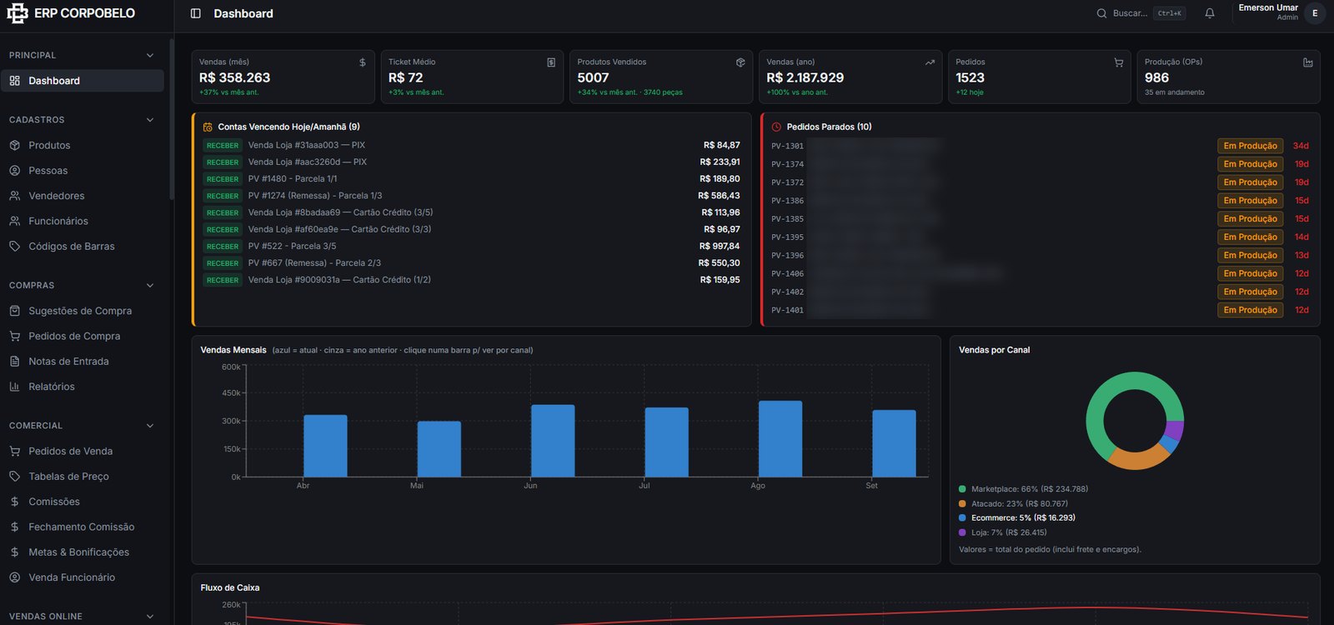Click RECEBER tag for PV #1480 Parcela 1/1
This screenshot has width=1334, height=625.
pos(223,179)
